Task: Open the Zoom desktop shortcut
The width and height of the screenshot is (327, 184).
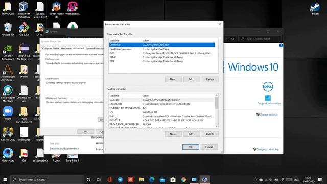Action: [x=8, y=113]
